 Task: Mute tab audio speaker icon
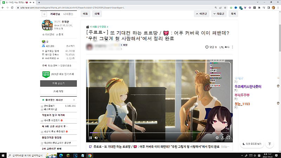point(30,2)
